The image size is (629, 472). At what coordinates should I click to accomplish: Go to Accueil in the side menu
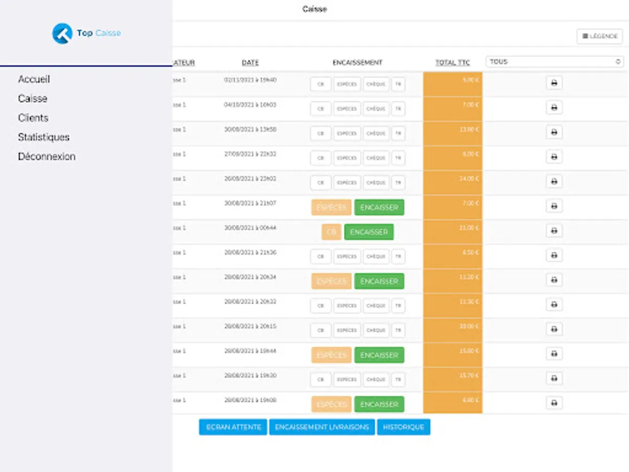(34, 80)
